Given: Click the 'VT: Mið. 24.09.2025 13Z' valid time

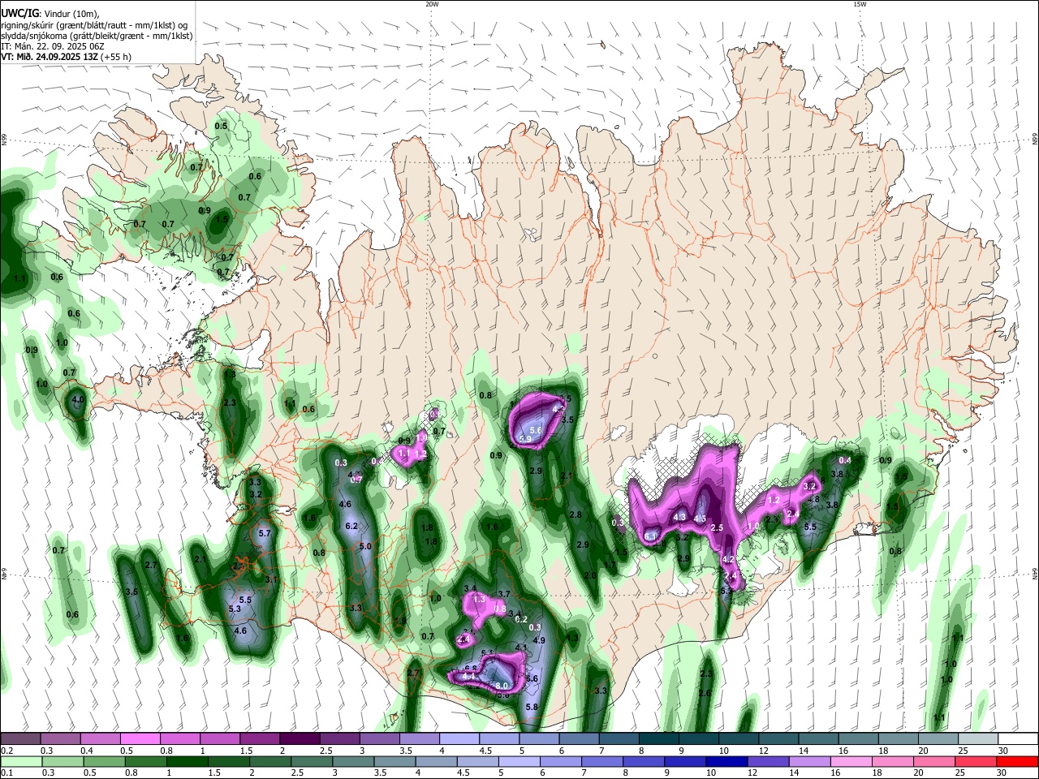Looking at the screenshot, I should coord(50,57).
